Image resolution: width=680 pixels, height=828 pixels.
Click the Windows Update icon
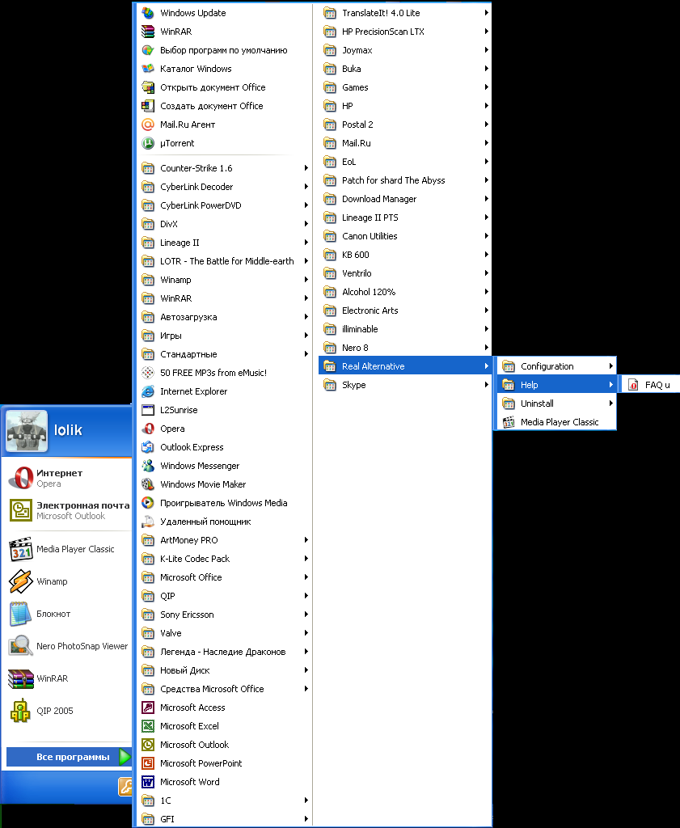coord(148,13)
